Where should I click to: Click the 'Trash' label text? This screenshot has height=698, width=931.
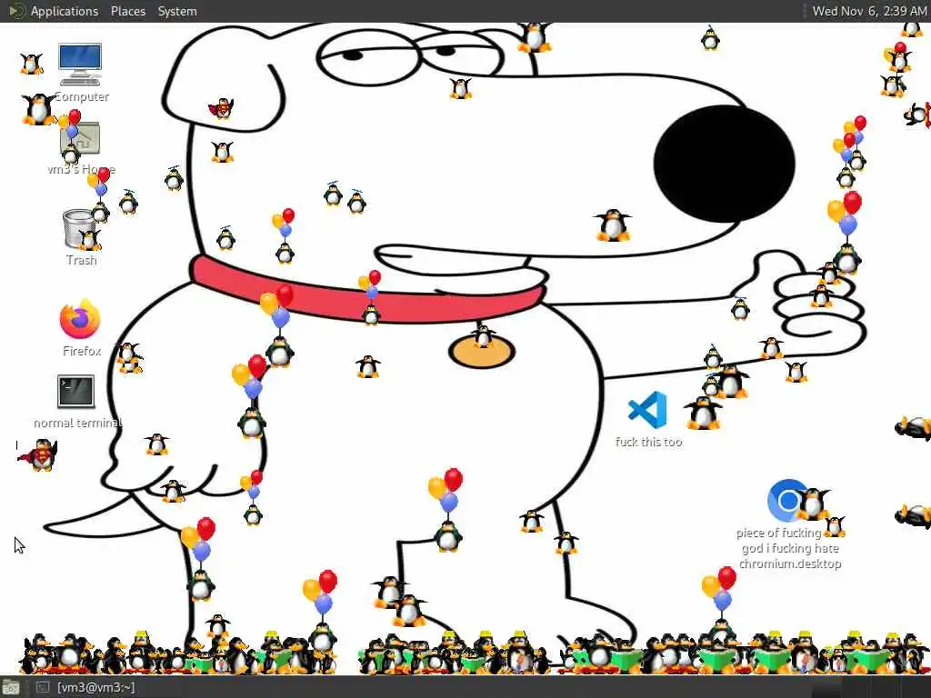point(81,260)
